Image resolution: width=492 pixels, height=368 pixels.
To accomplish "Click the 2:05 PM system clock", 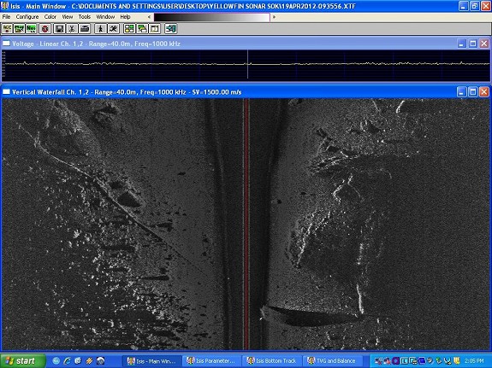I will [474, 361].
